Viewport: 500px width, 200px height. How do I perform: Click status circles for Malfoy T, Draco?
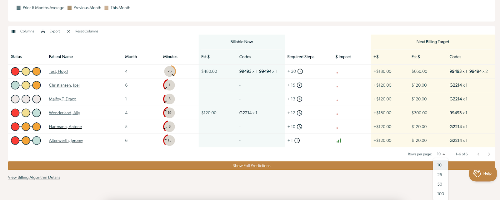coord(26,99)
